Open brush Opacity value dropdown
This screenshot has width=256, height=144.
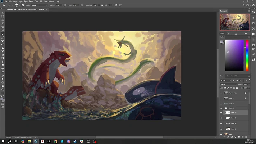61,5
